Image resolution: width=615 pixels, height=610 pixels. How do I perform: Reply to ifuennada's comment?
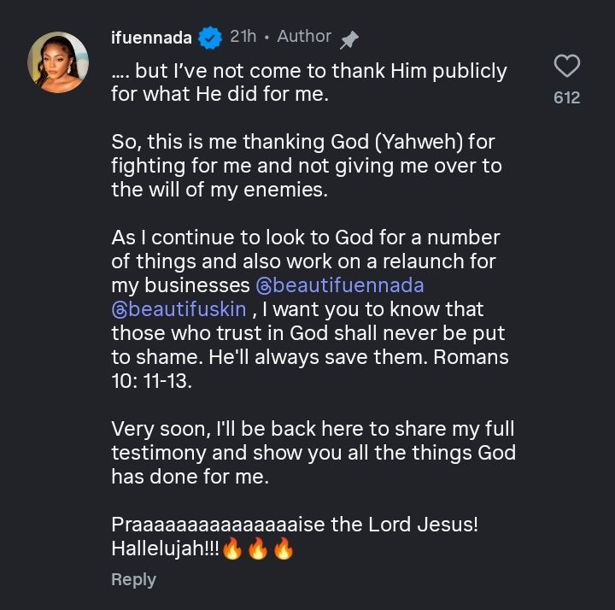click(133, 579)
